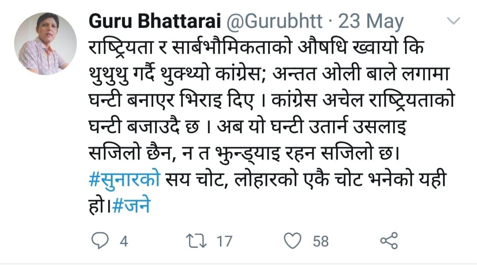Click the reply count 4
Image resolution: width=477 pixels, height=265 pixels.
(124, 241)
